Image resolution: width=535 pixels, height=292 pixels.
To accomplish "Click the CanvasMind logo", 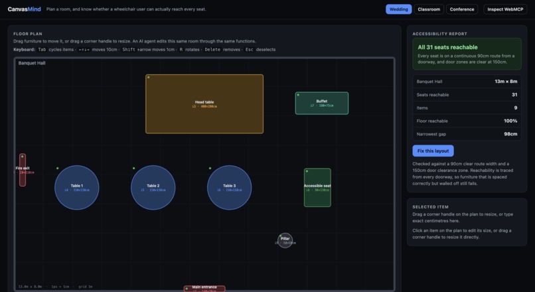I will [24, 9].
